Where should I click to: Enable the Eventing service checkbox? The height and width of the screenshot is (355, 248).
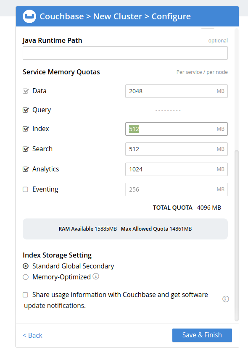(25, 189)
